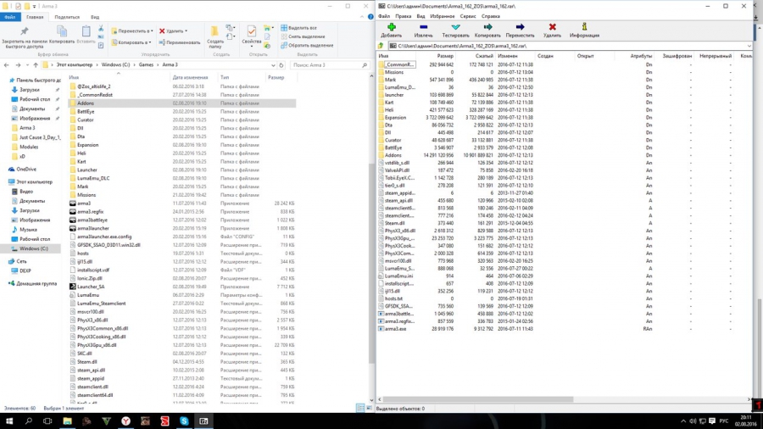Open the Tools (Сервис) menu in 7-Zip
The height and width of the screenshot is (429, 763).
point(467,15)
